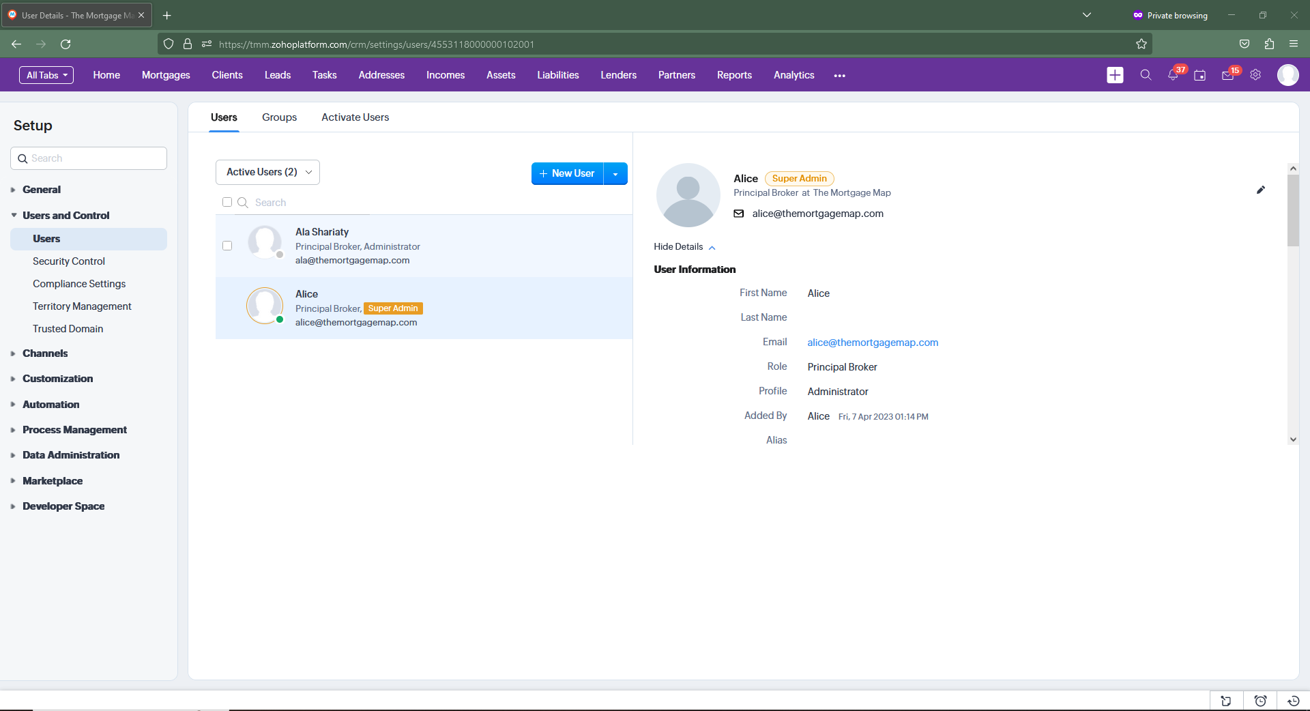Switch to the Groups tab
The height and width of the screenshot is (711, 1310).
pos(279,117)
